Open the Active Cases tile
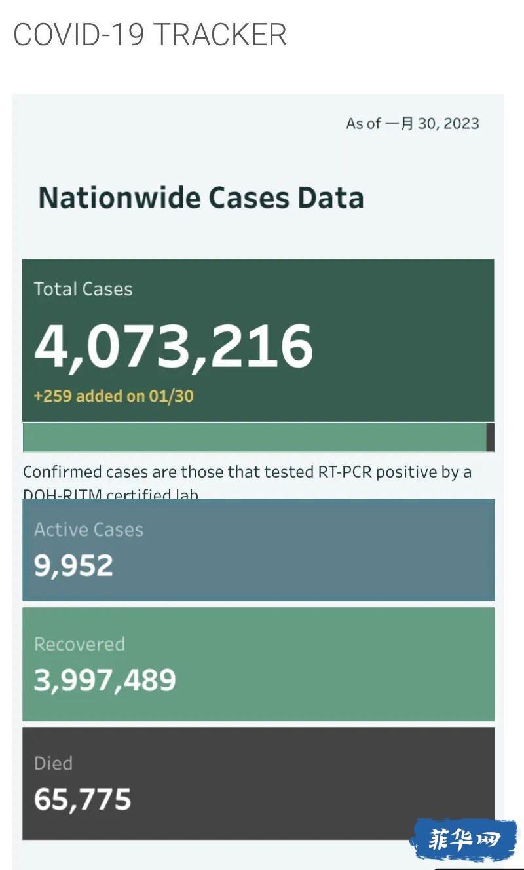 pos(258,550)
